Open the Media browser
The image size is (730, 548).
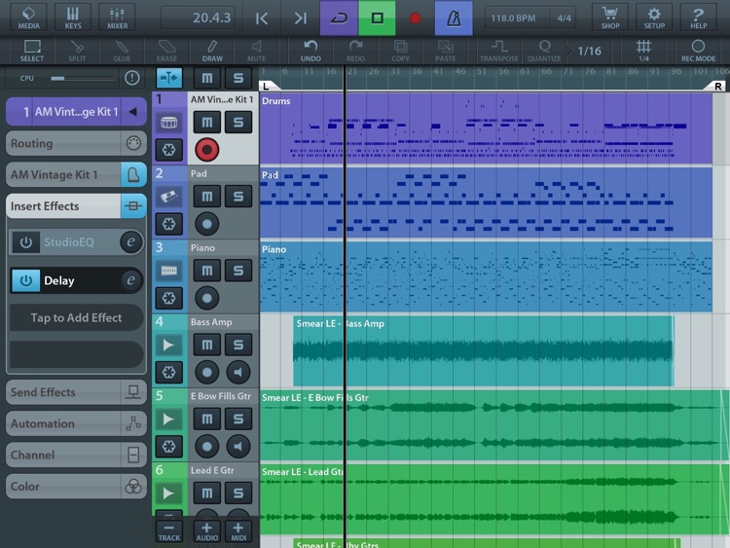29,18
